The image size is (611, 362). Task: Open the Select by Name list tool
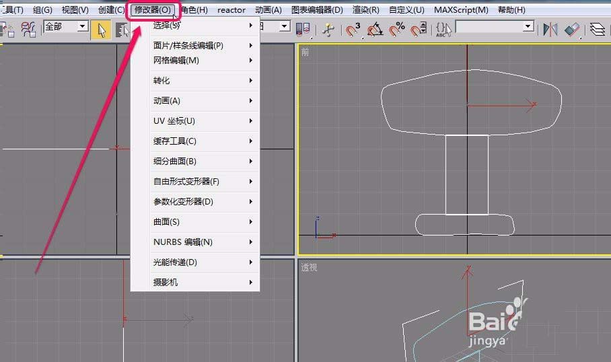pos(121,30)
